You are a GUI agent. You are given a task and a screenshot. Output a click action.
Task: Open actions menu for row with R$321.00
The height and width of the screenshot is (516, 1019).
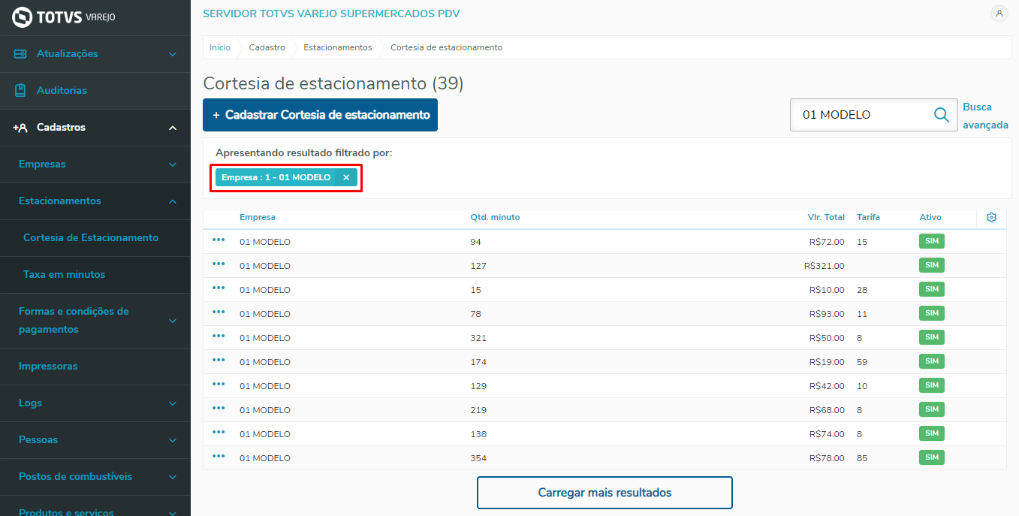(219, 264)
